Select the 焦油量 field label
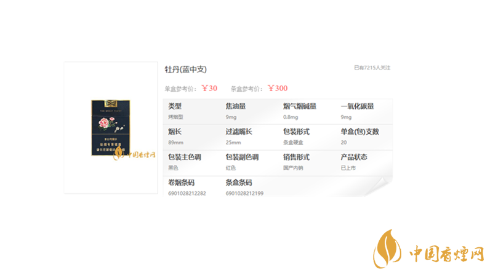 tap(235, 106)
